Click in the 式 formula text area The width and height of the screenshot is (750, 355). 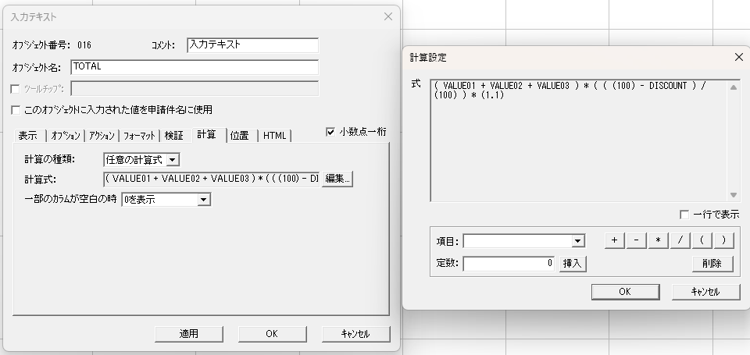[x=579, y=140]
